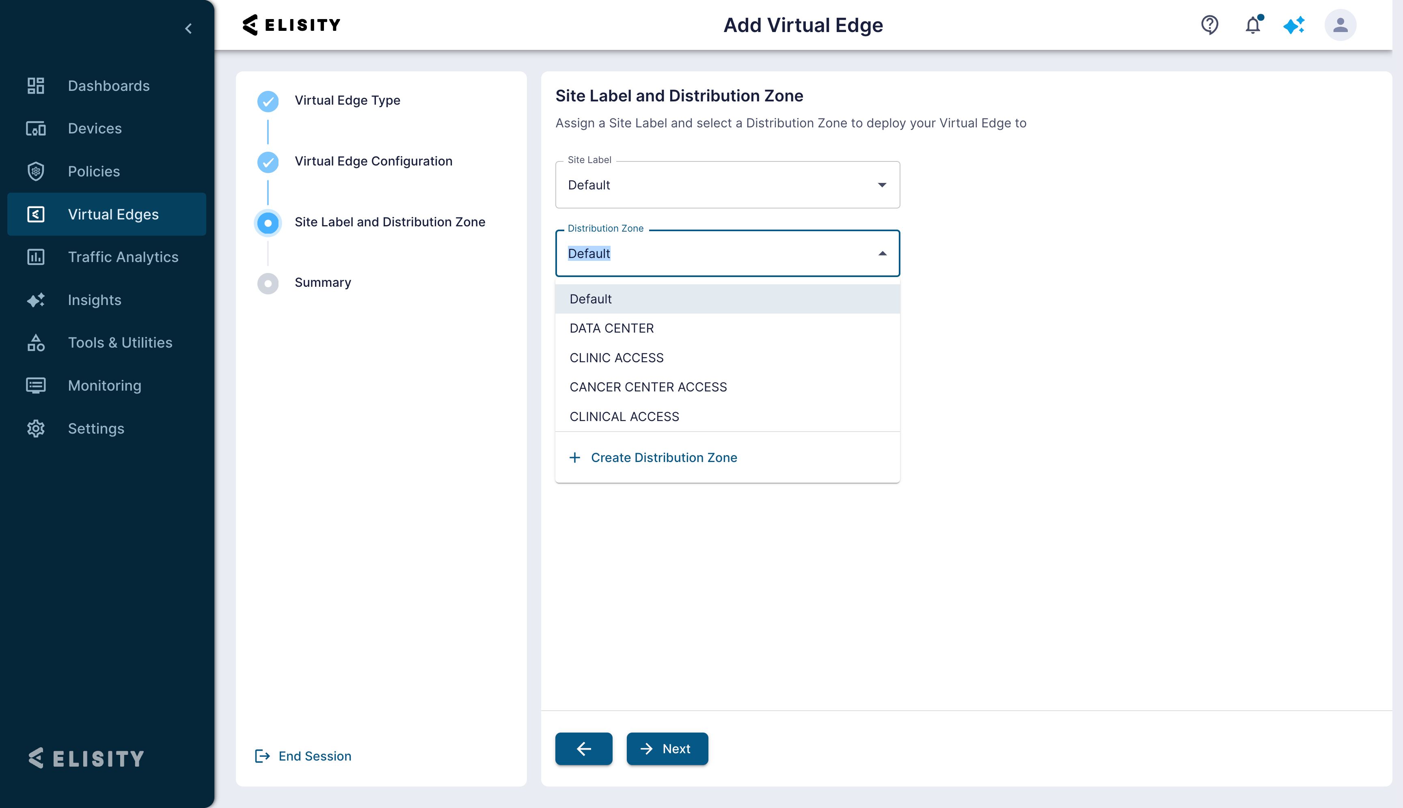Select DATA CENTER distribution zone
This screenshot has width=1403, height=808.
[727, 329]
